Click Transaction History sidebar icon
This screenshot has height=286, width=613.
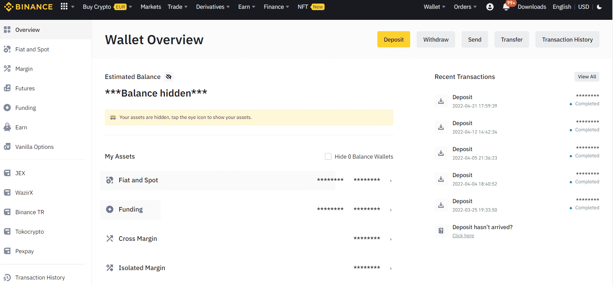click(7, 278)
